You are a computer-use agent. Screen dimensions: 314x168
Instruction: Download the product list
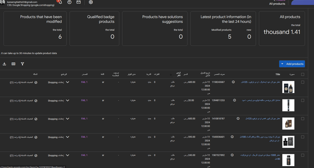point(4,64)
